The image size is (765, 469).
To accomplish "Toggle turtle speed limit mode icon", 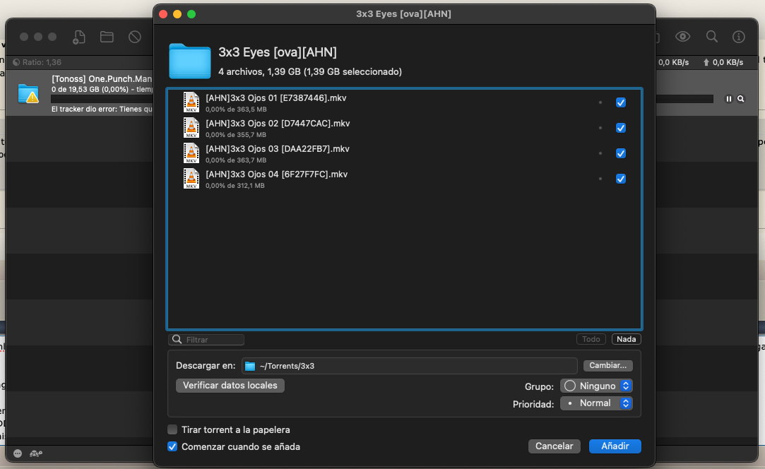I will tap(35, 453).
